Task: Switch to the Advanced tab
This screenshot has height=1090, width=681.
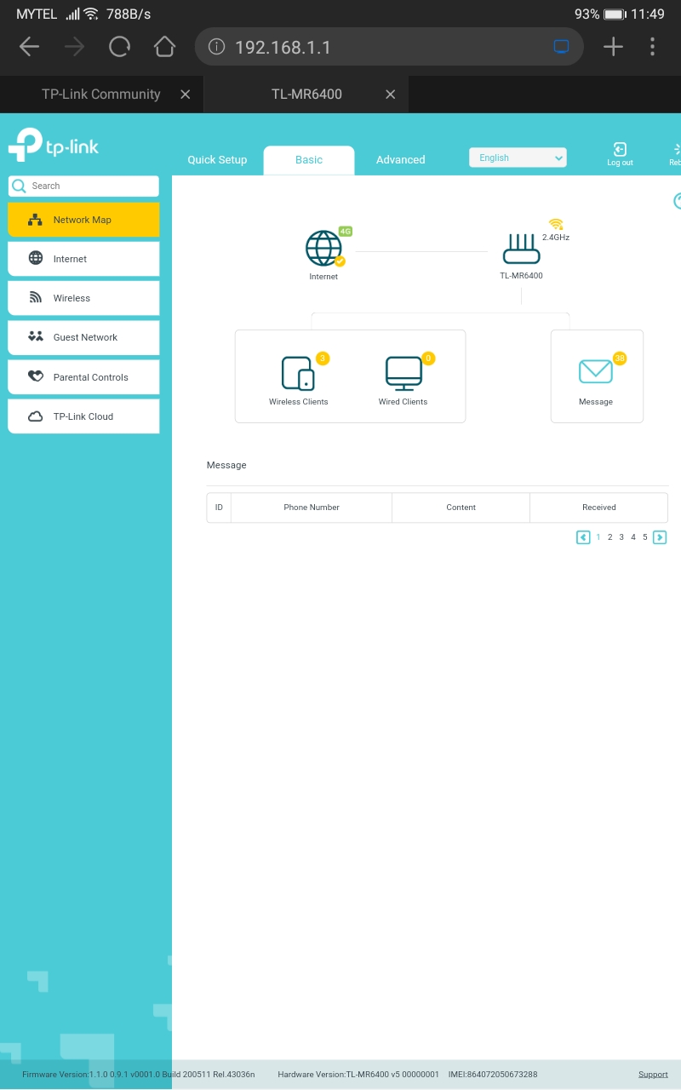Action: pyautogui.click(x=400, y=160)
